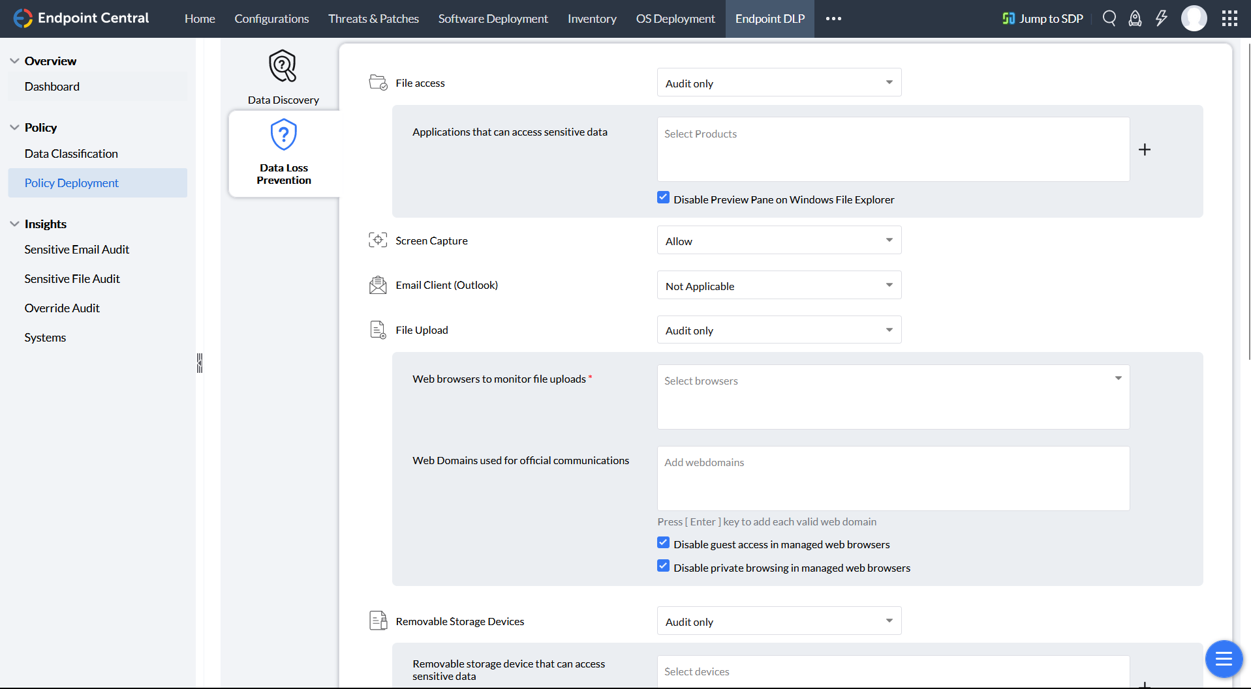The image size is (1251, 689).
Task: Select the Data Loss Prevention shield icon
Action: point(283,134)
